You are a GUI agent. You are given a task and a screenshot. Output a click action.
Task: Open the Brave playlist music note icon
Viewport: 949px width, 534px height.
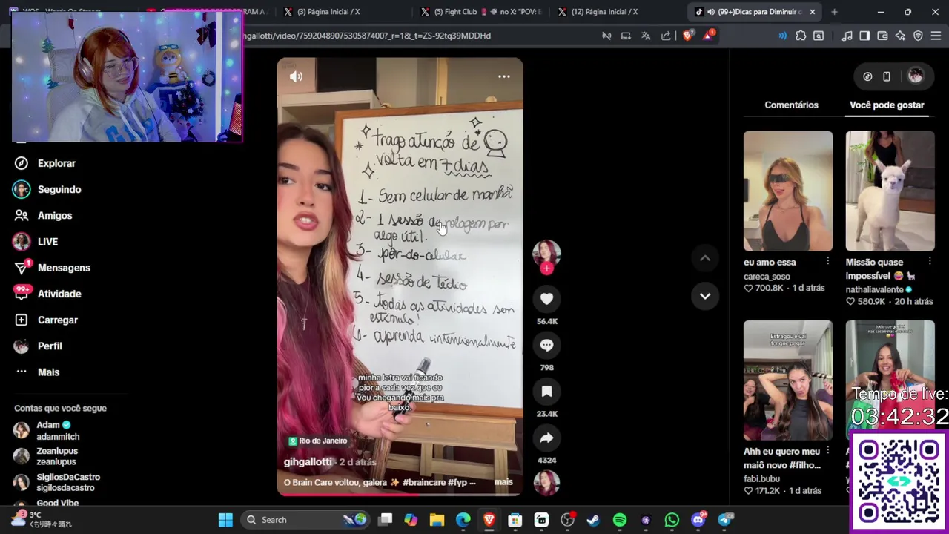pyautogui.click(x=847, y=36)
